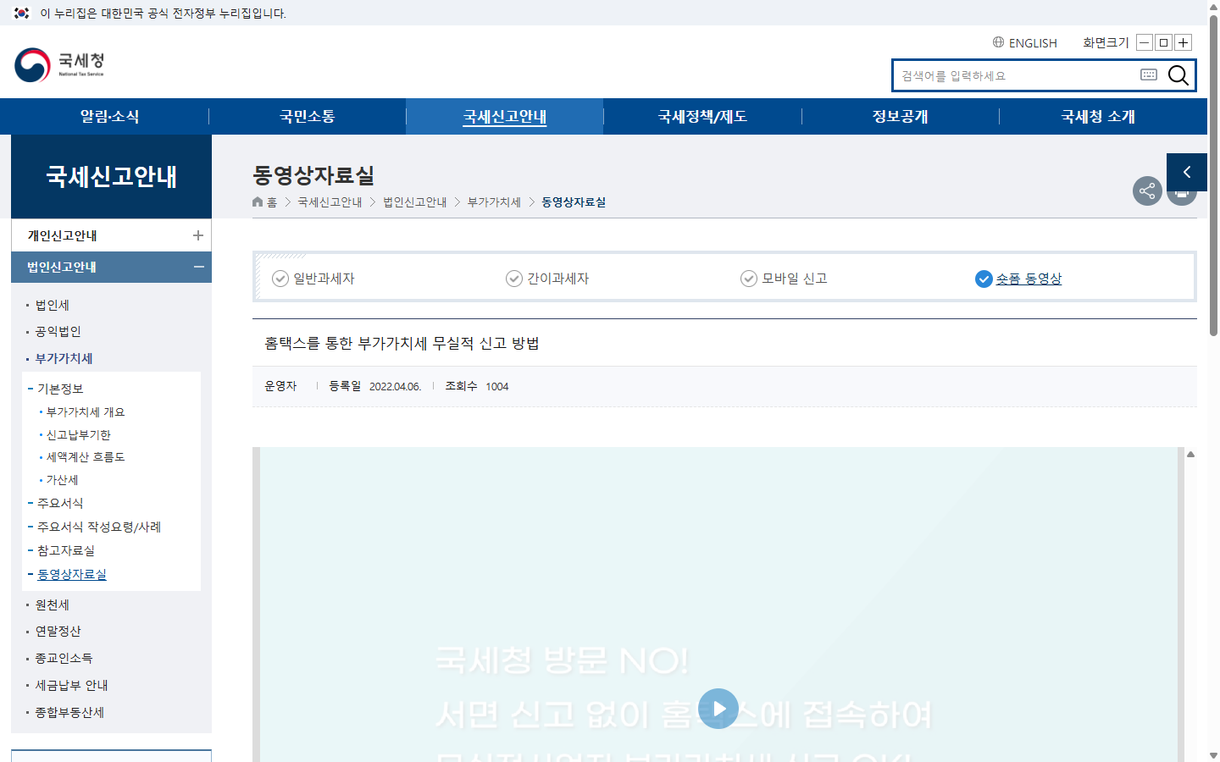Screen dimensions: 1220x762
Task: Click the print icon behind the arrow panel
Action: click(x=1182, y=197)
